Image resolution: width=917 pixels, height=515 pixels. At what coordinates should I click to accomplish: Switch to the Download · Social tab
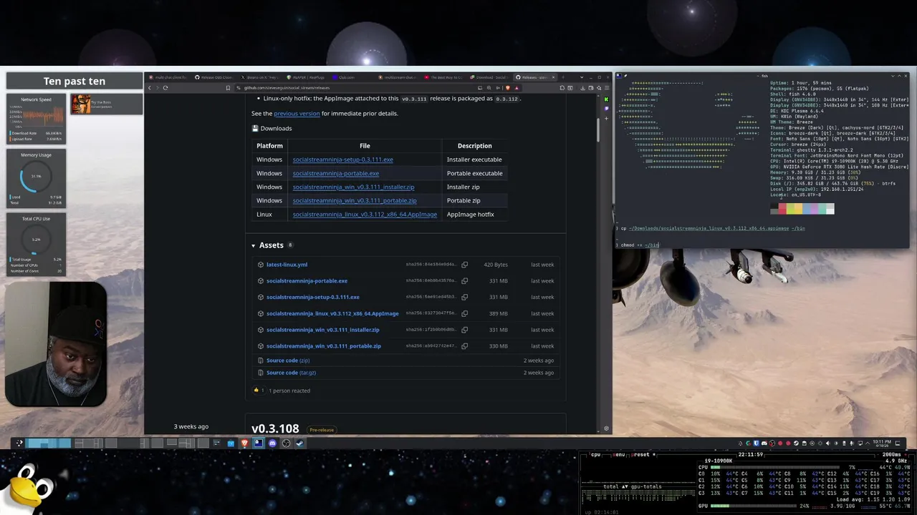pos(489,77)
